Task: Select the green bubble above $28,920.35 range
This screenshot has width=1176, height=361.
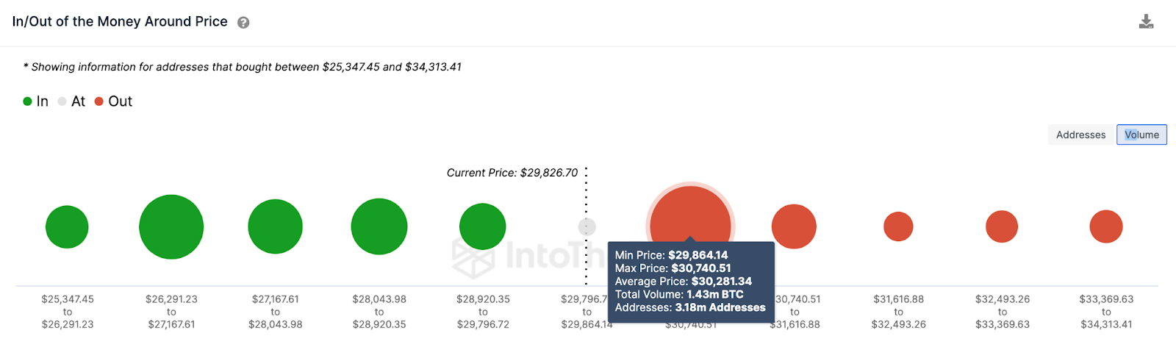Action: point(483,226)
